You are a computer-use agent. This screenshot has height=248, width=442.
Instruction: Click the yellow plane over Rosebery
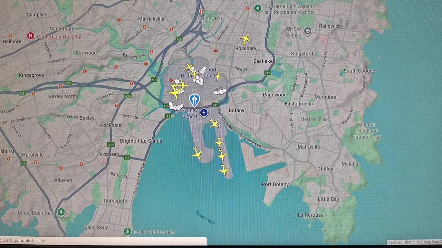point(246,40)
